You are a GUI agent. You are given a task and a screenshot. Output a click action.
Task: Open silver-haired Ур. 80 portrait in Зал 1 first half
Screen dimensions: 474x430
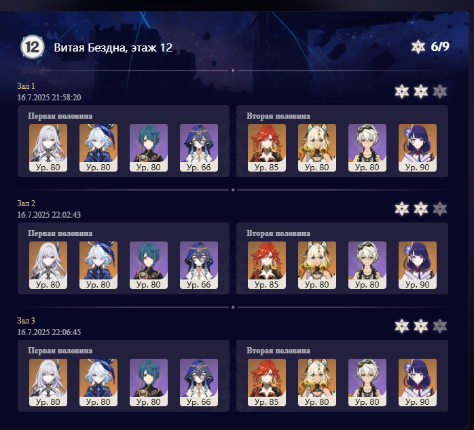[48, 148]
